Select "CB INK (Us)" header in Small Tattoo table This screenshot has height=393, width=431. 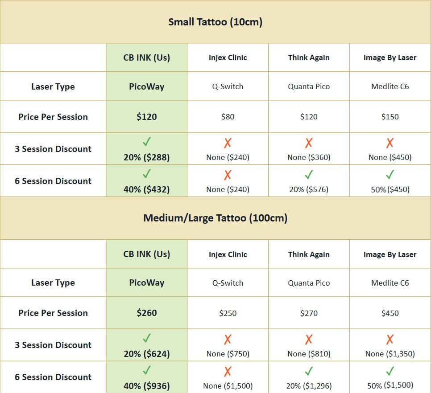point(147,57)
